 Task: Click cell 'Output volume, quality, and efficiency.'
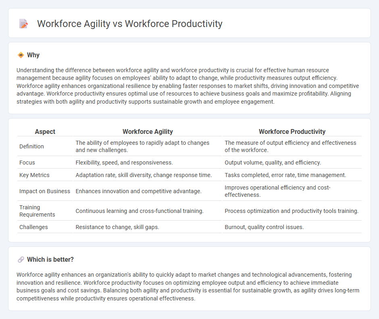point(292,163)
